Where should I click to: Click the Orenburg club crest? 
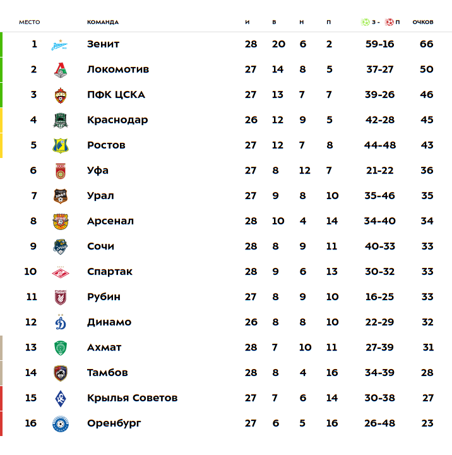click(x=61, y=423)
